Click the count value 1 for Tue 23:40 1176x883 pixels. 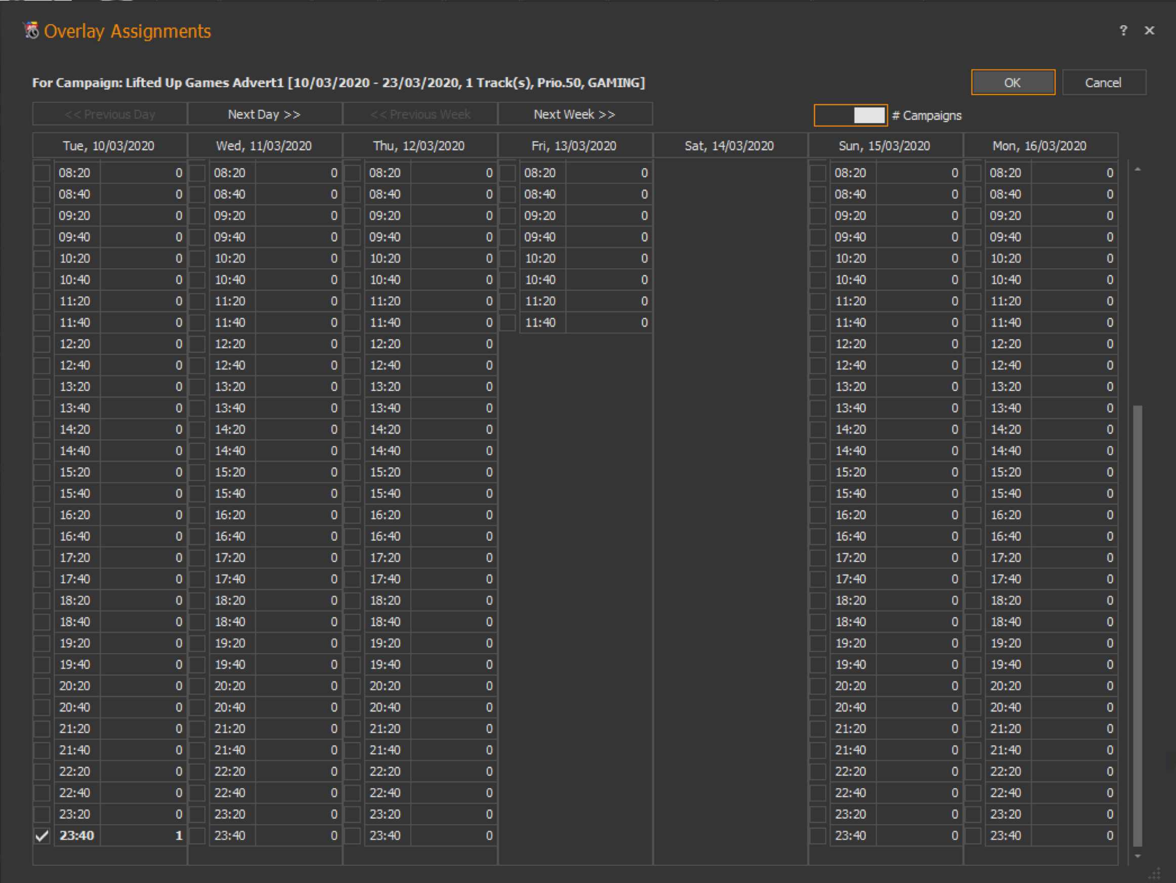coord(144,835)
